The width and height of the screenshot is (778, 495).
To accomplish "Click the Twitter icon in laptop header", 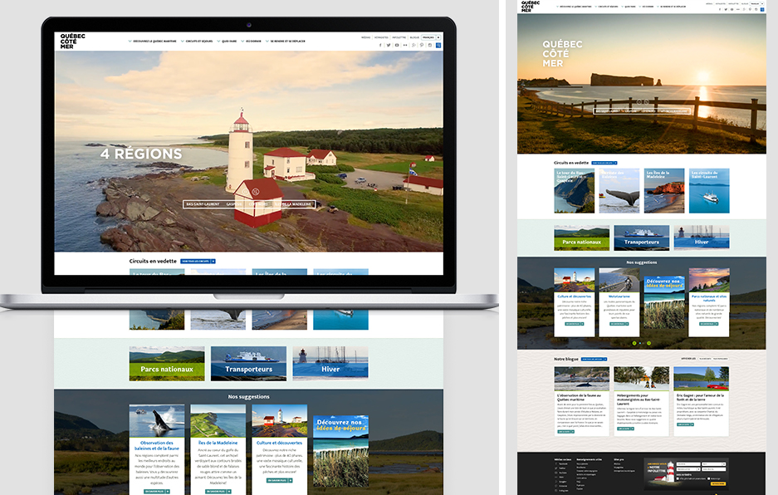I will 389,45.
